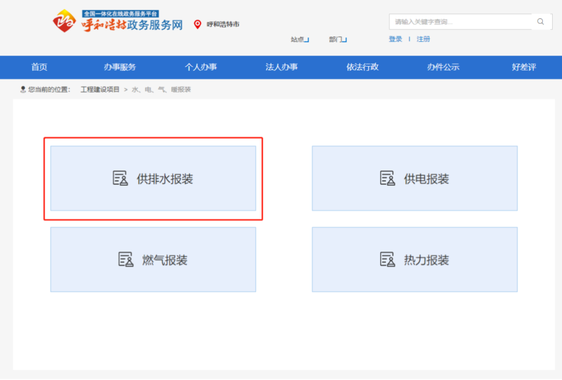Click the form icon beside 燃气报装
562x380 pixels.
coord(125,259)
